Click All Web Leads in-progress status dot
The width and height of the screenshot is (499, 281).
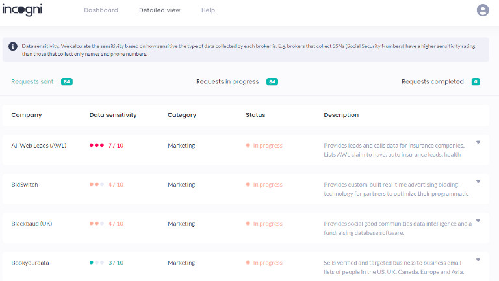pyautogui.click(x=248, y=146)
